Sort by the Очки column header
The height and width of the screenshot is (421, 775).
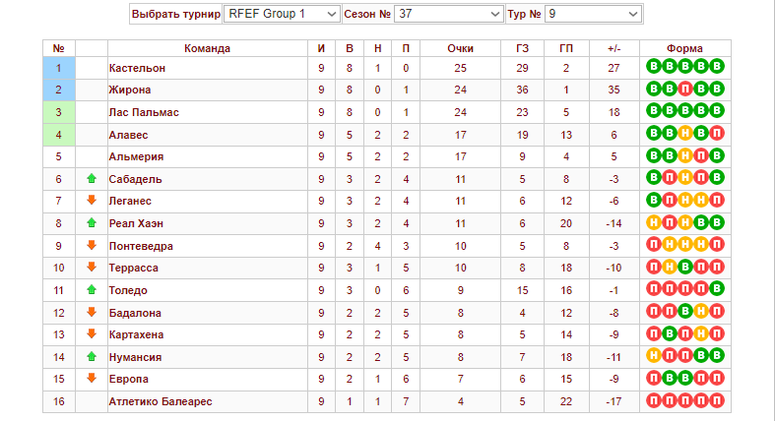pos(460,48)
